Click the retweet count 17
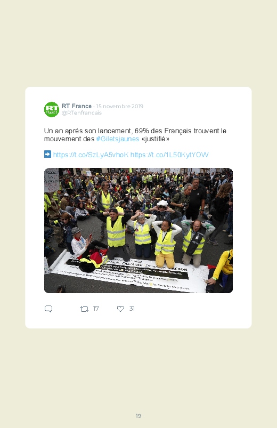The height and width of the screenshot is (428, 277). coord(96,309)
